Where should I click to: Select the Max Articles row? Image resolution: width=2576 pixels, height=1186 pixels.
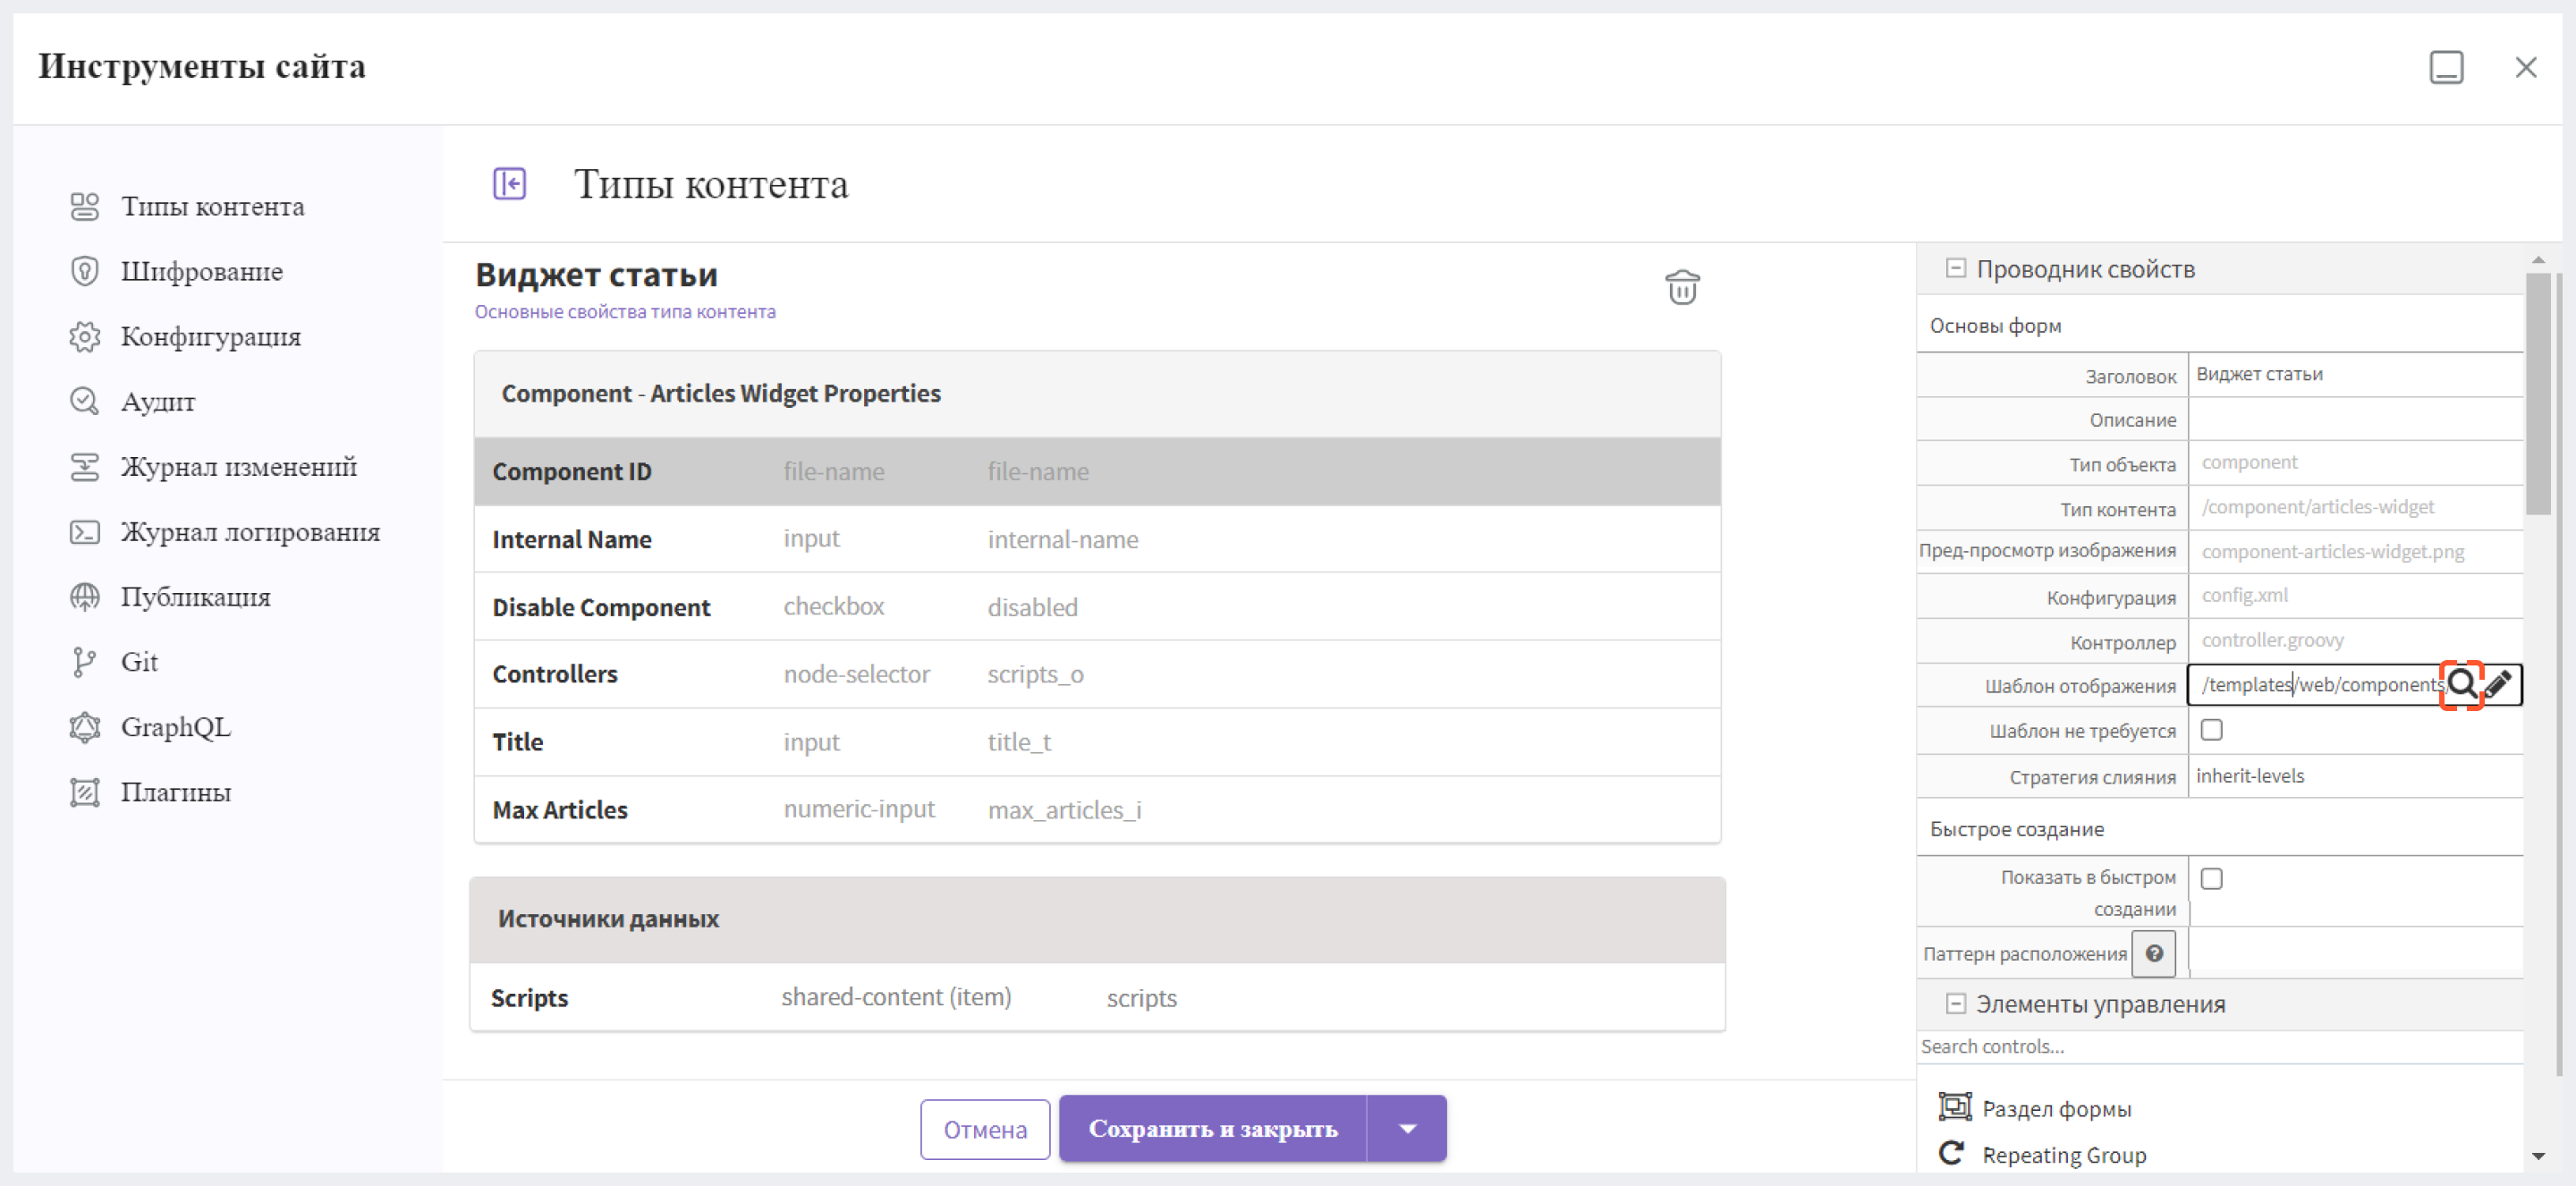[1097, 809]
